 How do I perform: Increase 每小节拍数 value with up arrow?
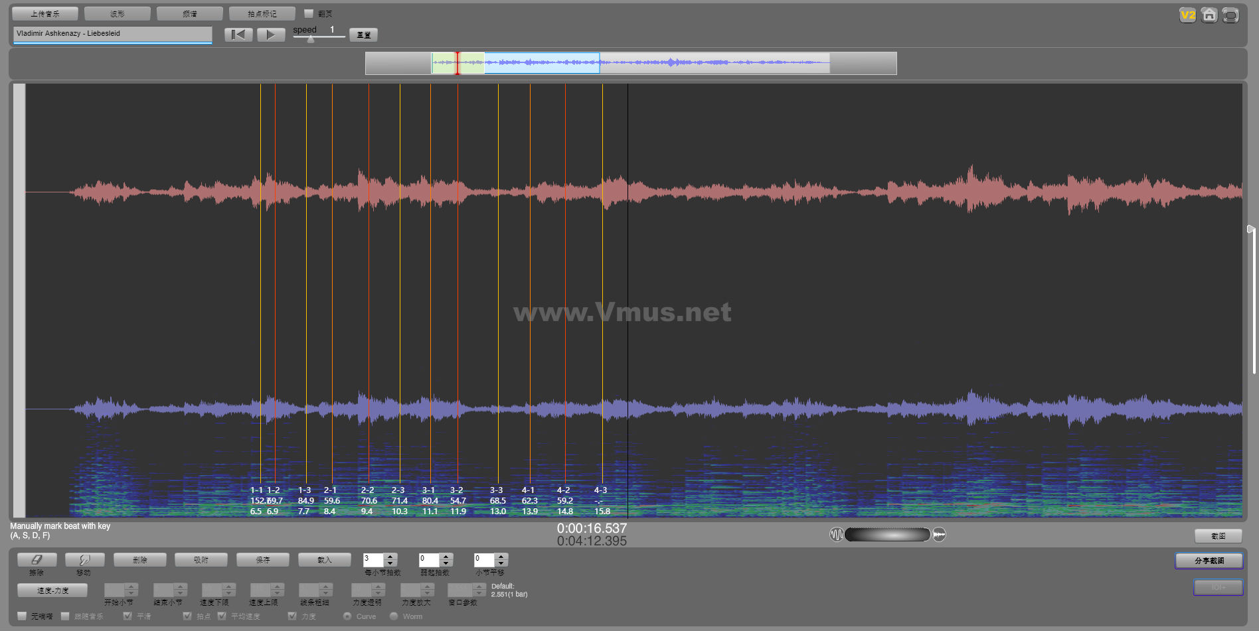click(390, 557)
